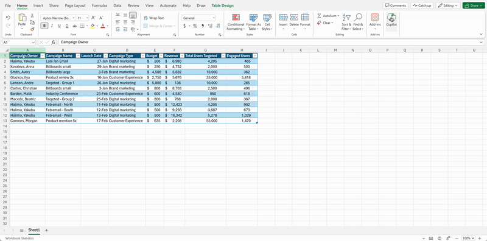Select the Sheet1 sheet tab

coord(34,230)
